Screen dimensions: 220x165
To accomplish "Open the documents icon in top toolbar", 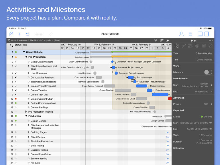I will pos(11,34).
